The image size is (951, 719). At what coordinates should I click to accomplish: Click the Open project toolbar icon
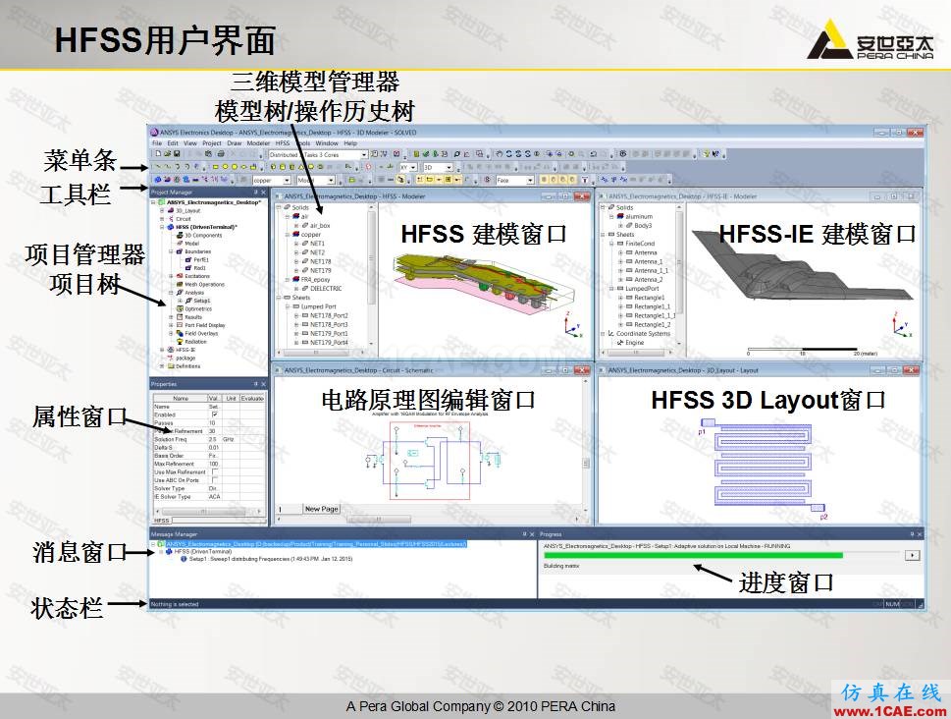(168, 154)
